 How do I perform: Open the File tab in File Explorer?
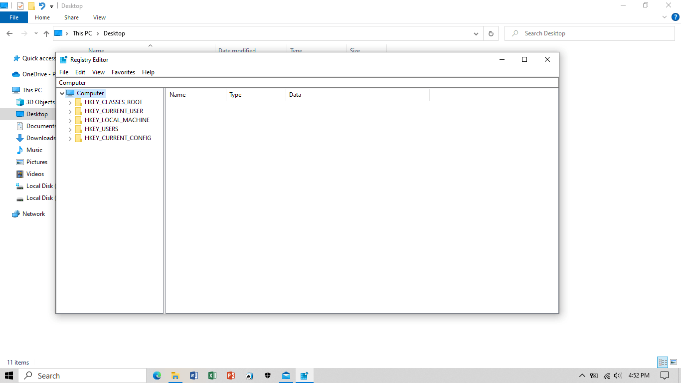coord(14,17)
